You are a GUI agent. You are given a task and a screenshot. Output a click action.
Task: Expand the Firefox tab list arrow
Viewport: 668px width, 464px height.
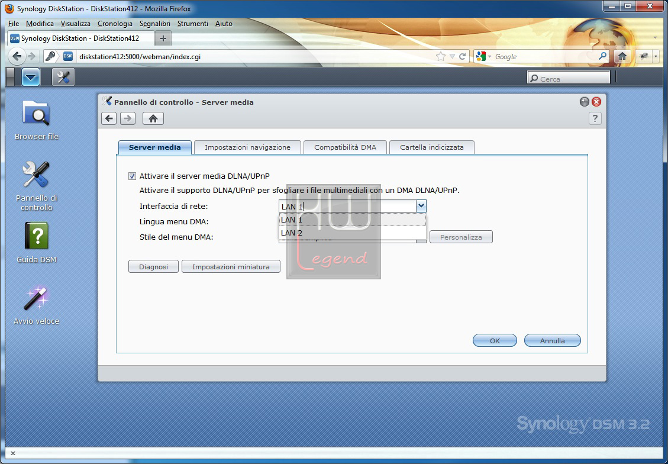[655, 38]
